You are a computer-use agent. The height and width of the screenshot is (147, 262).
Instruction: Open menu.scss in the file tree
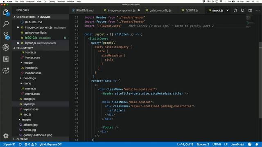(x=40, y=94)
